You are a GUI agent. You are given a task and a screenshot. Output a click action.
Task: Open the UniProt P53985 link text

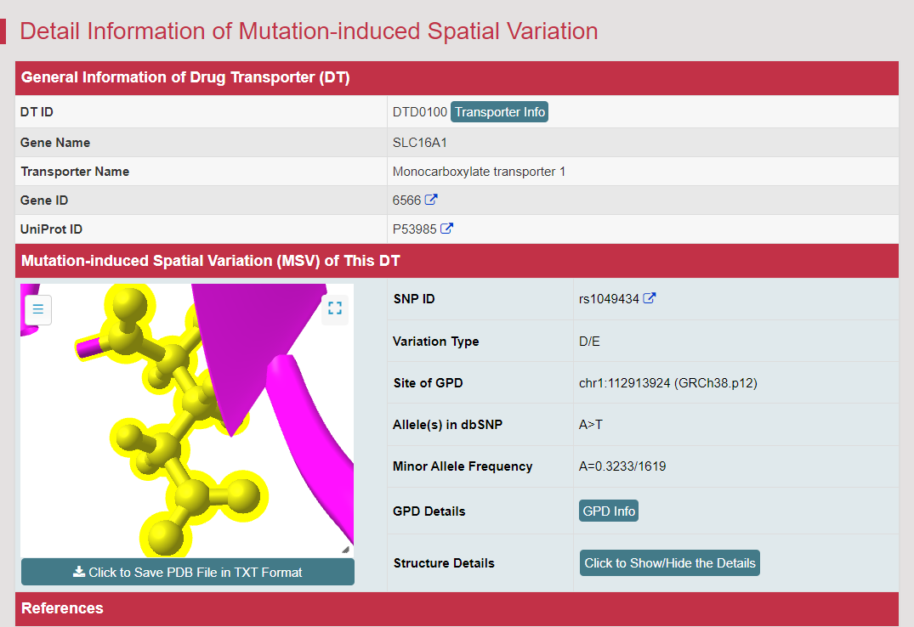click(413, 229)
